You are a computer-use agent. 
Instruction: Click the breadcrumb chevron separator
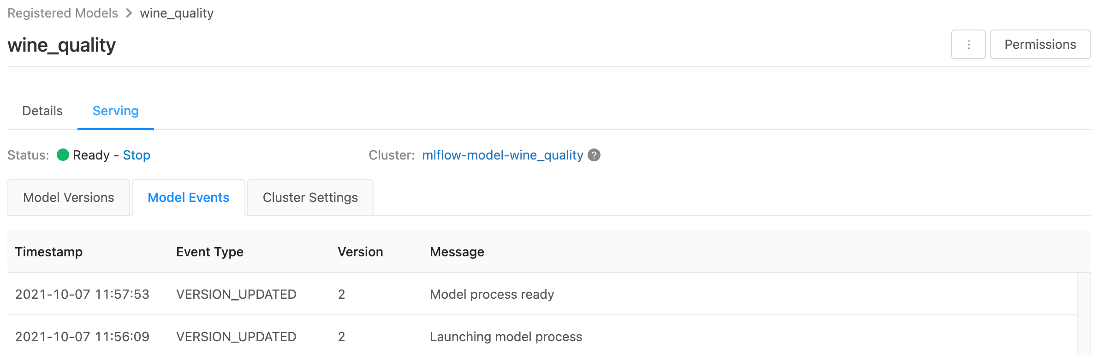click(129, 13)
